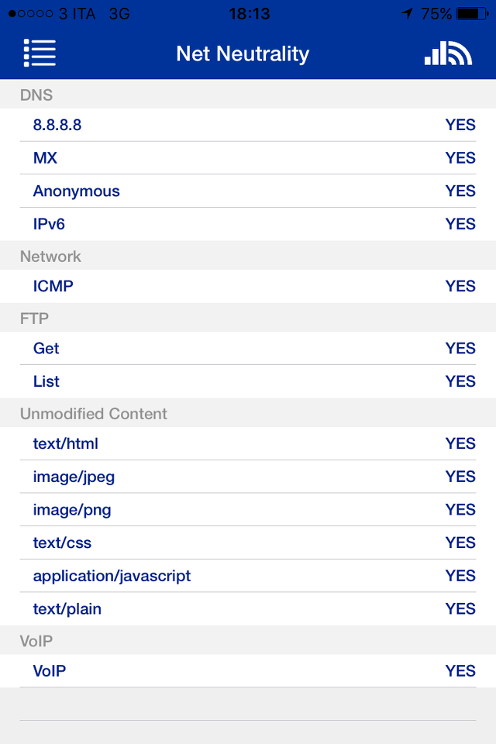Tap the FTP List row
496x744 pixels.
[x=248, y=381]
